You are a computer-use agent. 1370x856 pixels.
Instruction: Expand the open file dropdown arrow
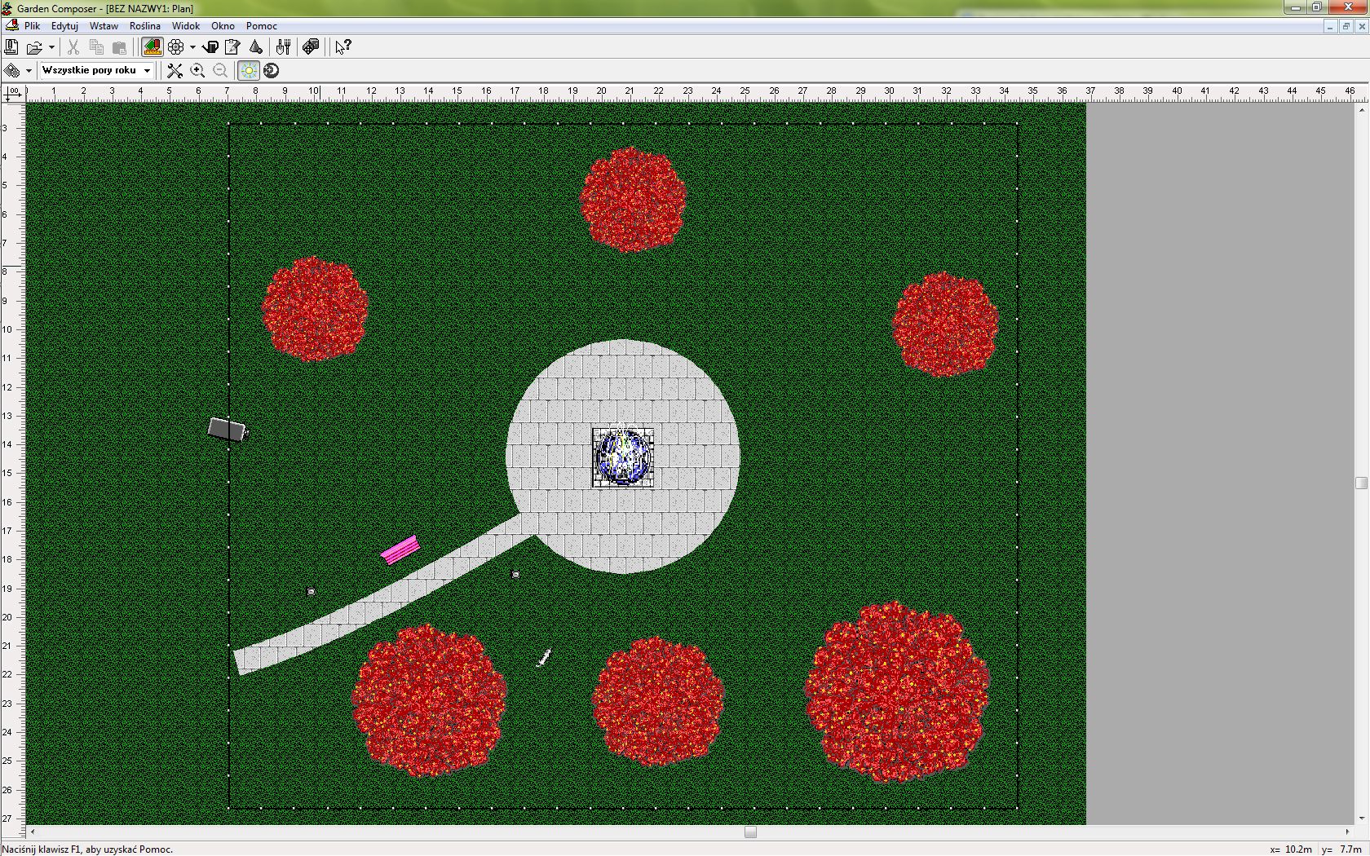[51, 47]
